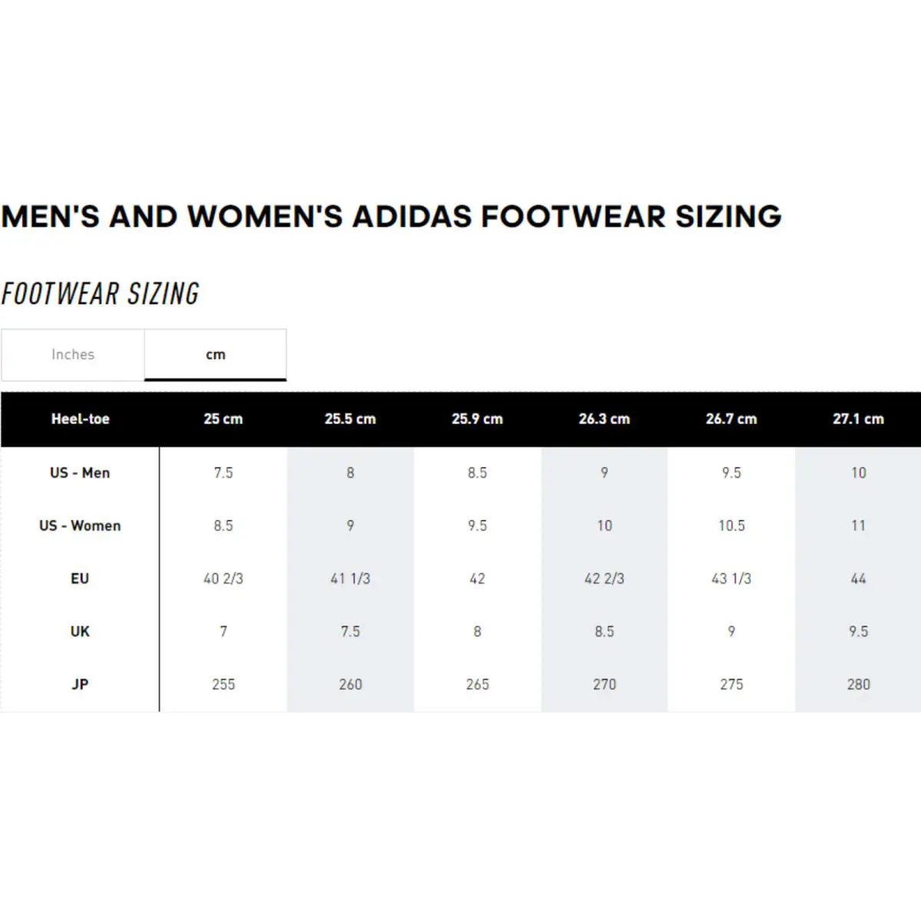Click the 27.1 cm column header
The height and width of the screenshot is (921, 921).
[858, 419]
